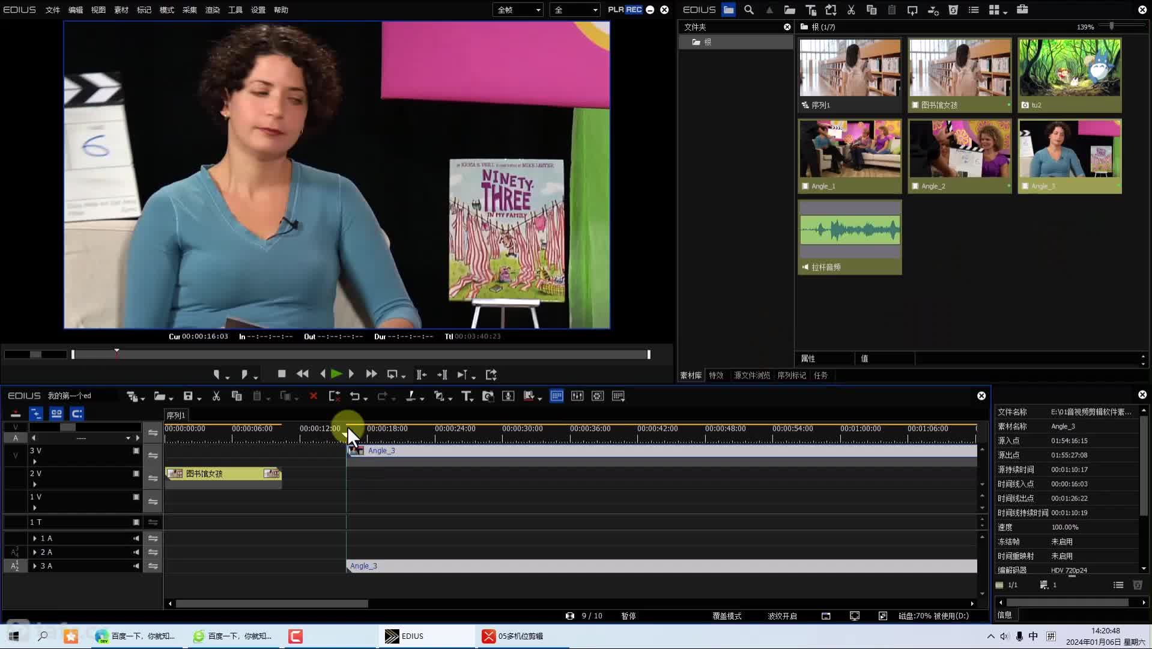This screenshot has height=649, width=1152.
Task: Expand track 3 V disclosure triangle
Action: [x=34, y=462]
